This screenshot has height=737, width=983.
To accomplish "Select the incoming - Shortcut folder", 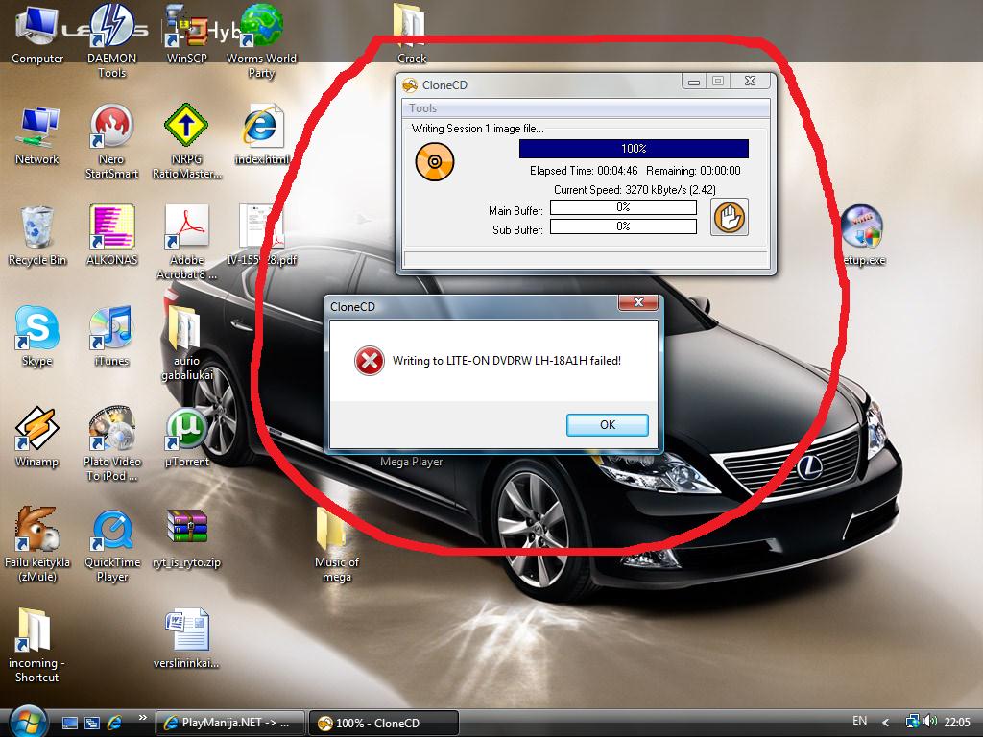I will click(37, 646).
